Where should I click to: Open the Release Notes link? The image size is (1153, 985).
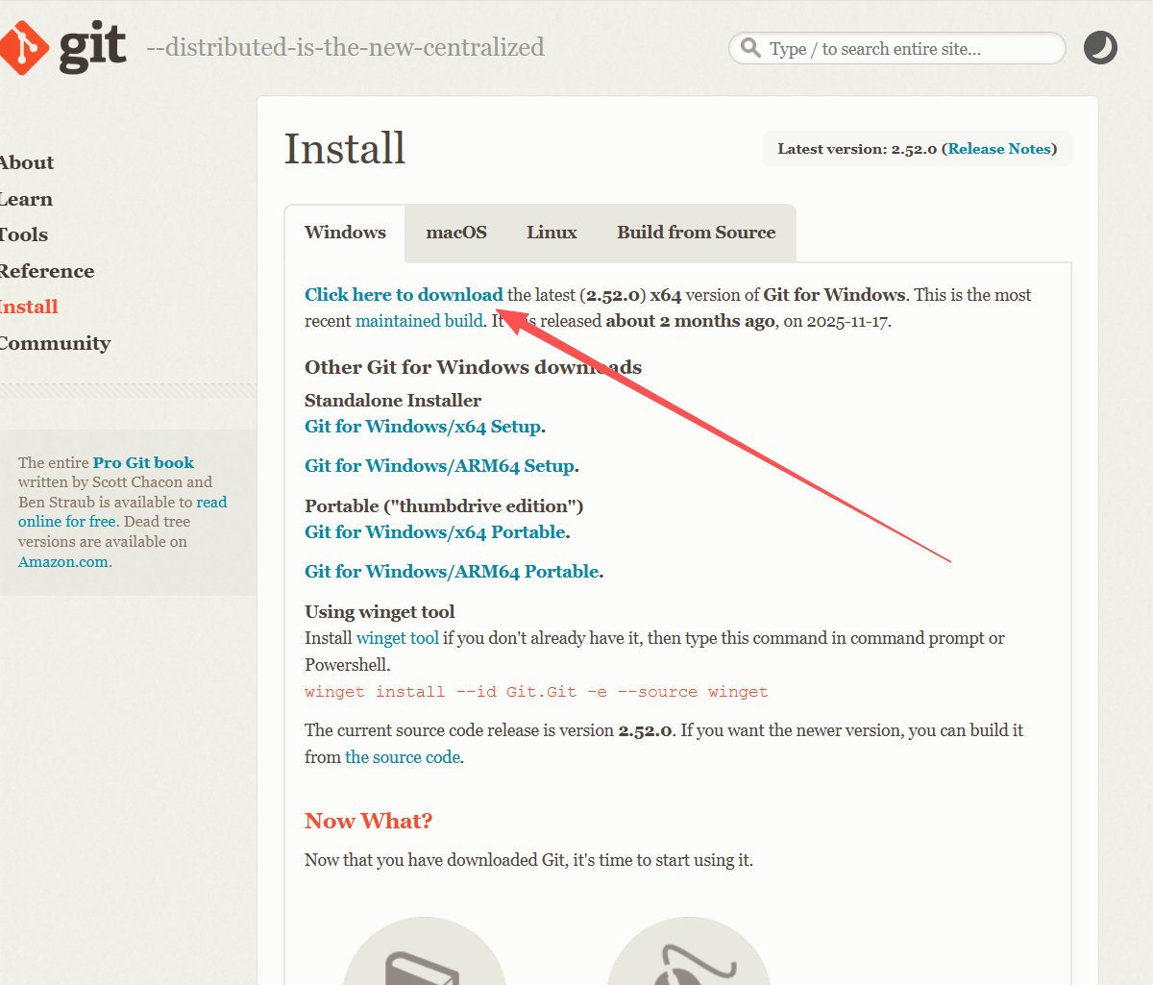999,149
